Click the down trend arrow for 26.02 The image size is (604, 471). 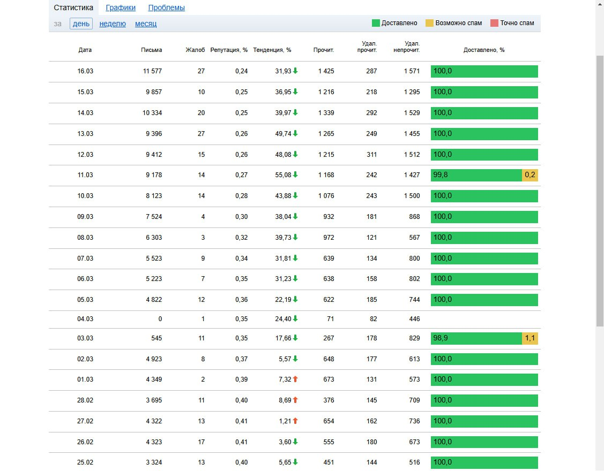click(x=295, y=442)
